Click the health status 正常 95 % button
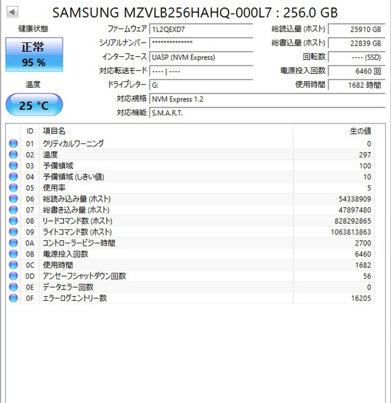The height and width of the screenshot is (403, 391). 34,55
